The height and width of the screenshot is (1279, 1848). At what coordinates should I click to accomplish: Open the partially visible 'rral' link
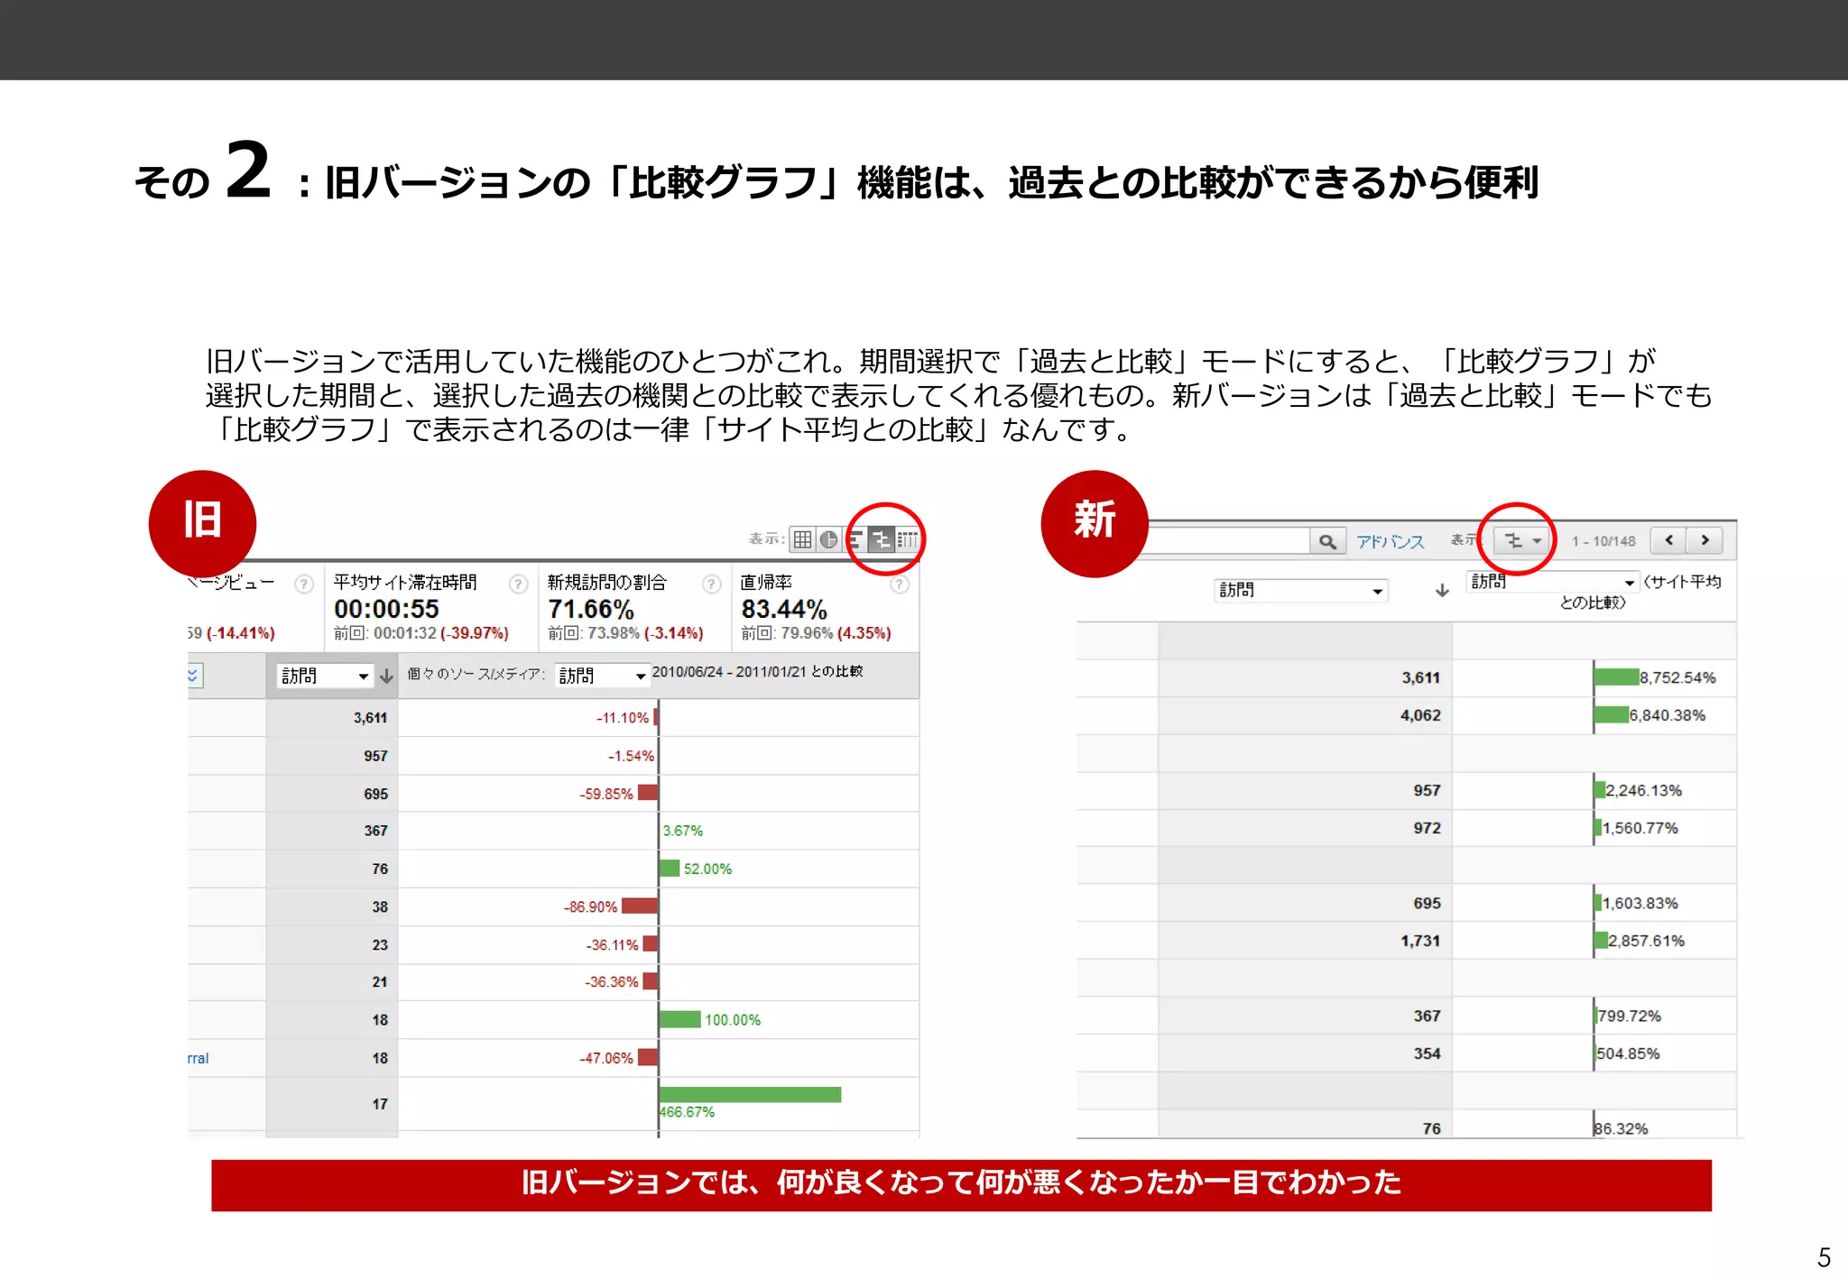click(x=198, y=1058)
